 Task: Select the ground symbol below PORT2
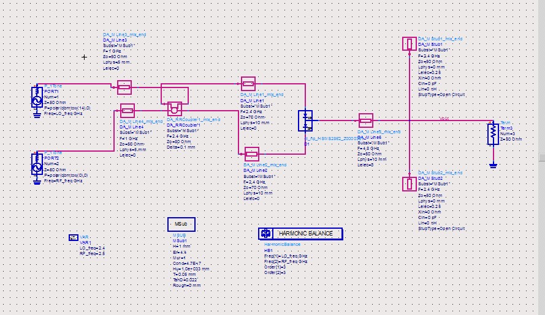37,182
